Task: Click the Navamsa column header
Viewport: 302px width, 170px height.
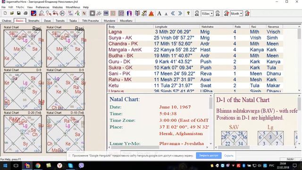Action: click(275, 26)
